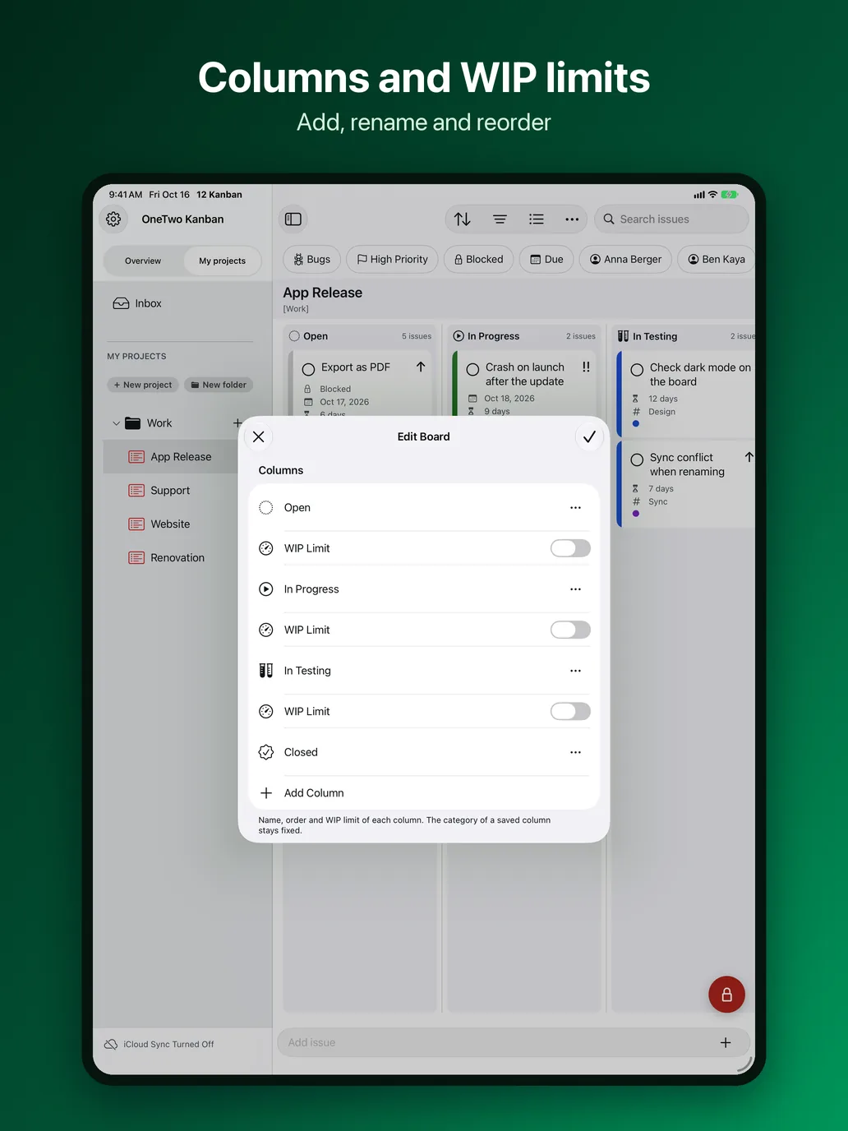The height and width of the screenshot is (1131, 848).
Task: Open options for the In Progress column
Action: point(575,589)
